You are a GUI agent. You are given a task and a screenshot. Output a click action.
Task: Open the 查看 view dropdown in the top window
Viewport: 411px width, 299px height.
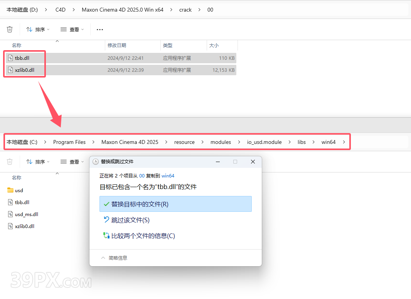[x=72, y=29]
